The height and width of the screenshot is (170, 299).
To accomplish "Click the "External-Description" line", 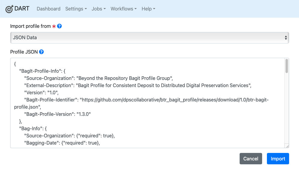I will pos(138,86).
